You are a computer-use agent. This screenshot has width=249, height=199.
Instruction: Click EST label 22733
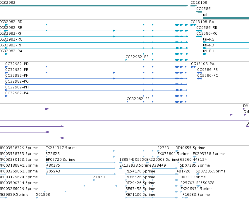click(163, 148)
